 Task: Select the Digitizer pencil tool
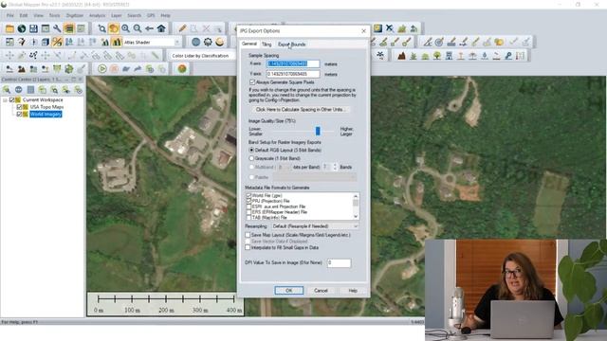(x=182, y=28)
